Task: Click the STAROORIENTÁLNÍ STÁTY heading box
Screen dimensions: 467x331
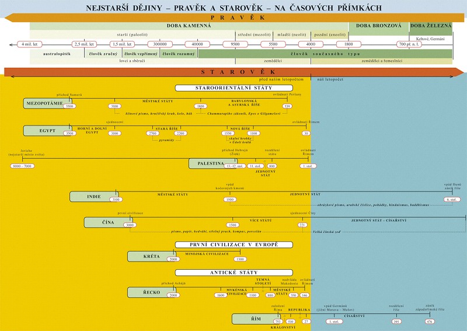Action: pyautogui.click(x=234, y=88)
